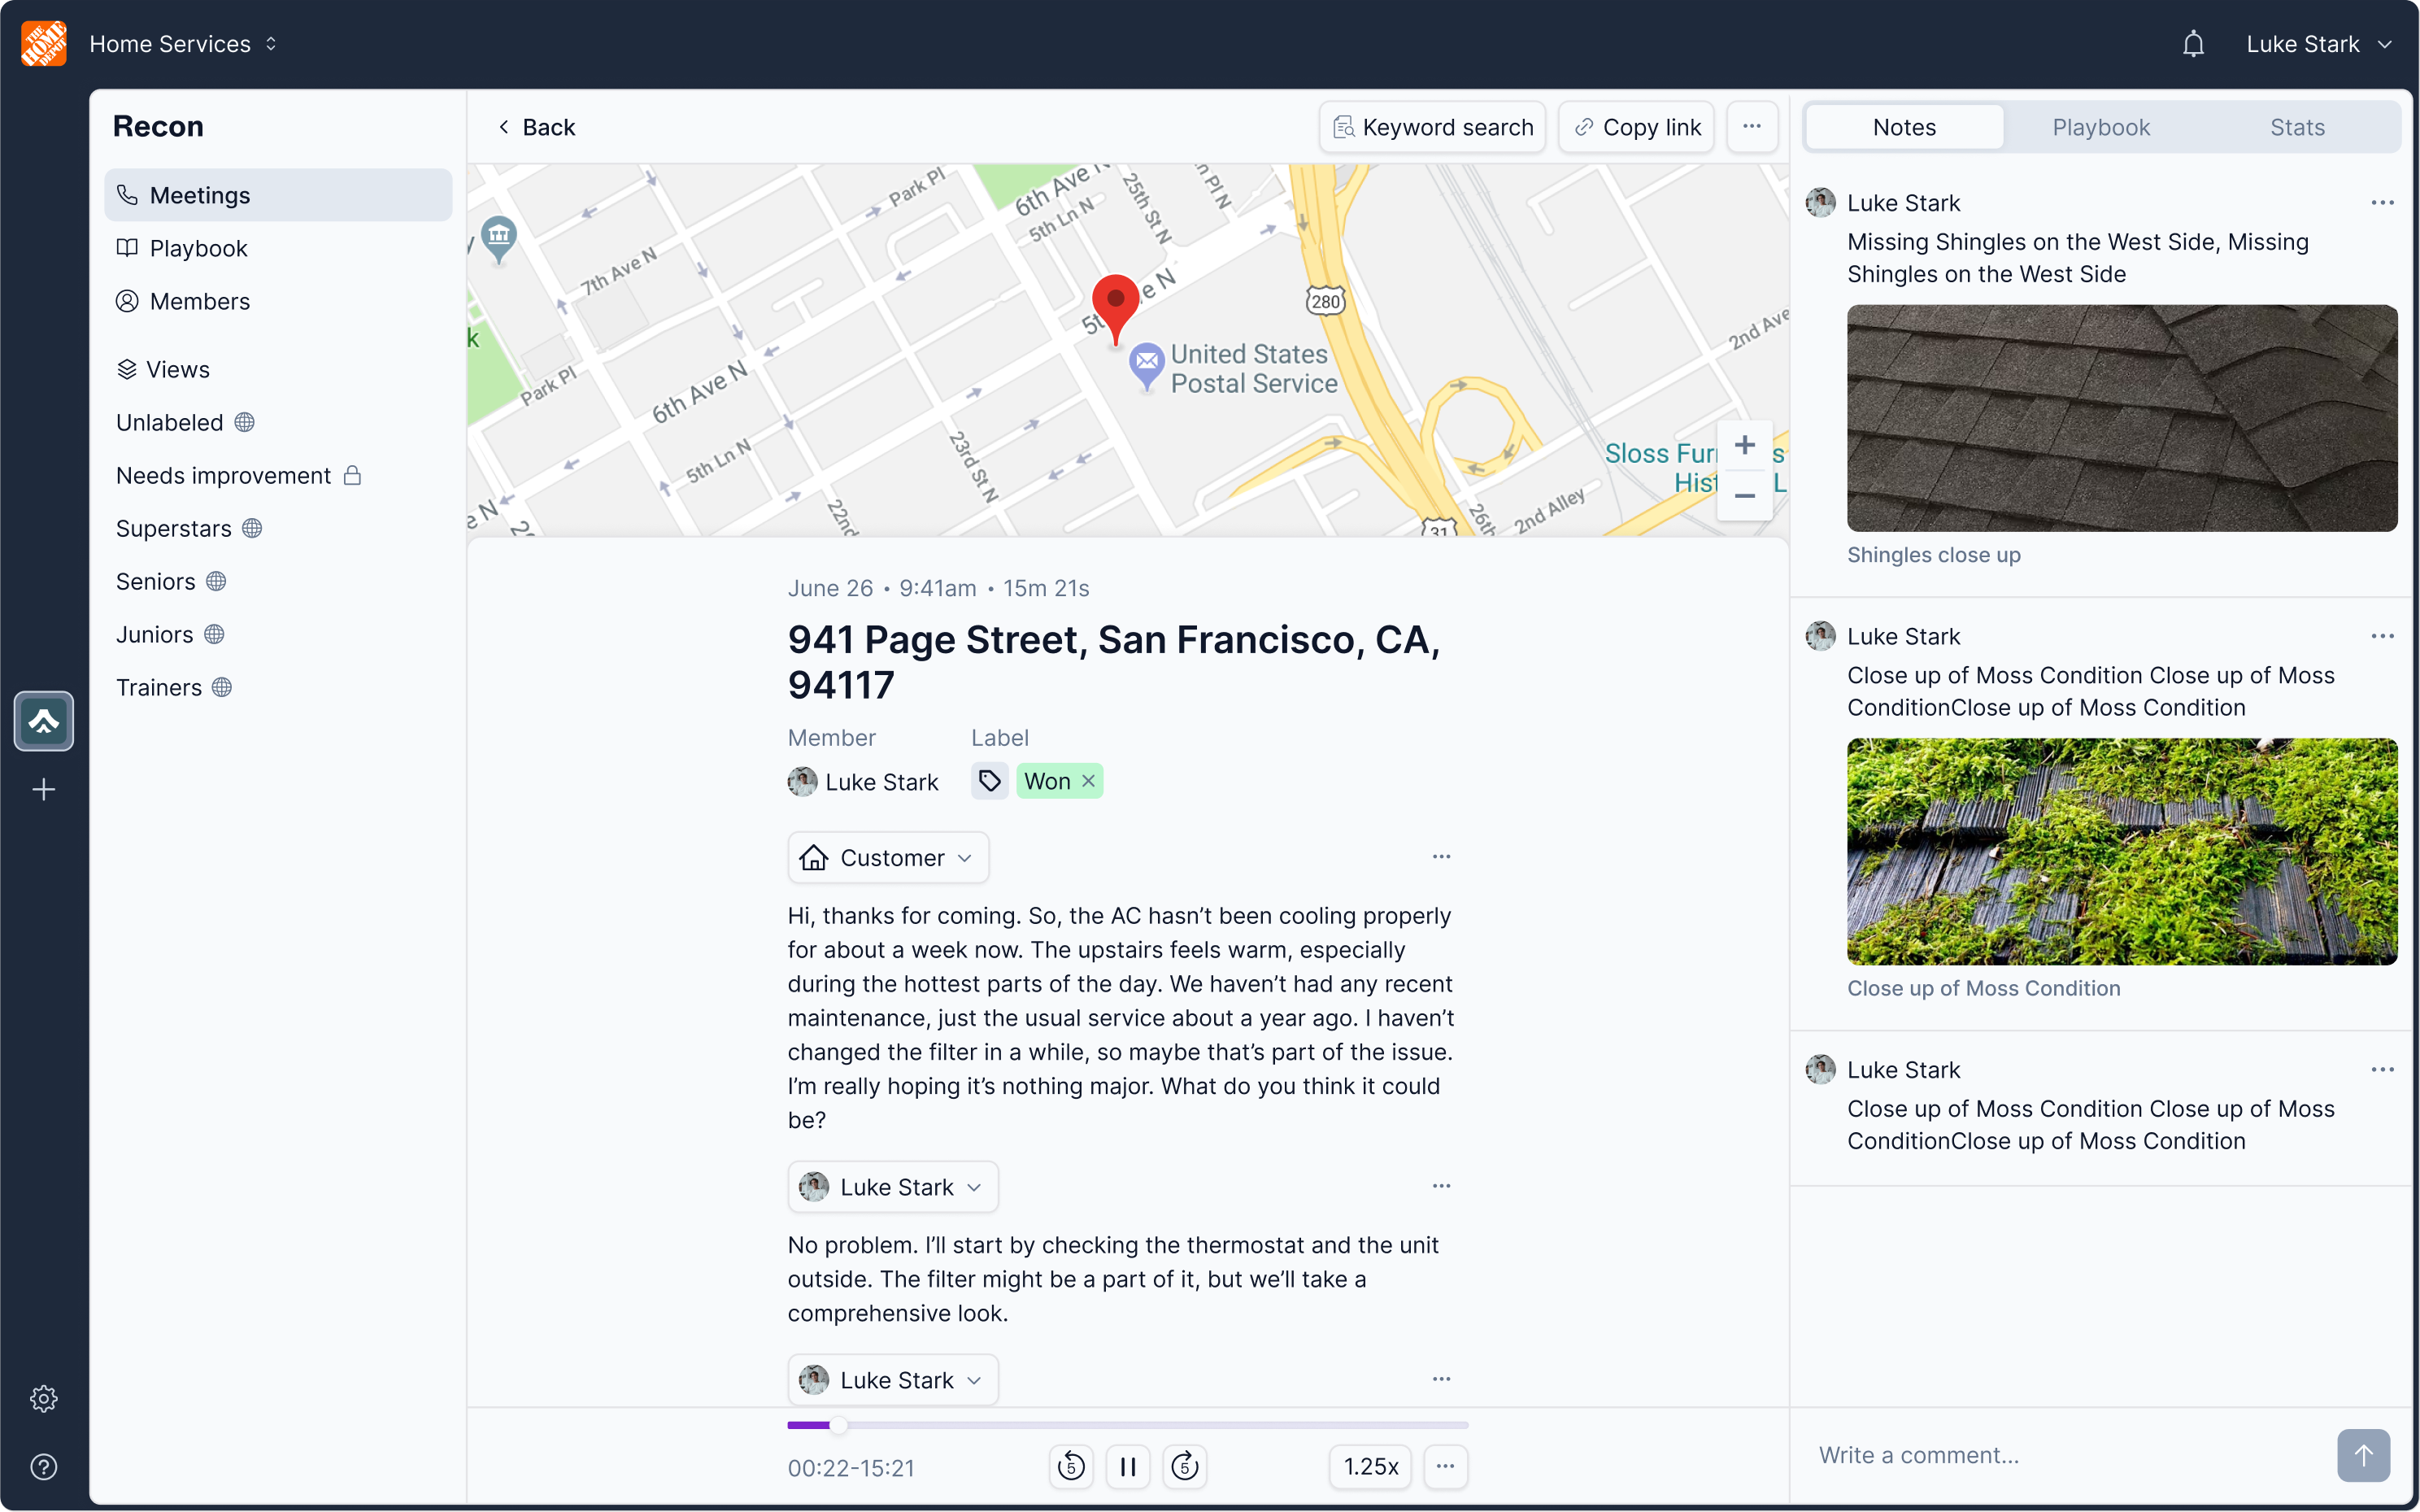Open the label tag icon

coord(990,781)
